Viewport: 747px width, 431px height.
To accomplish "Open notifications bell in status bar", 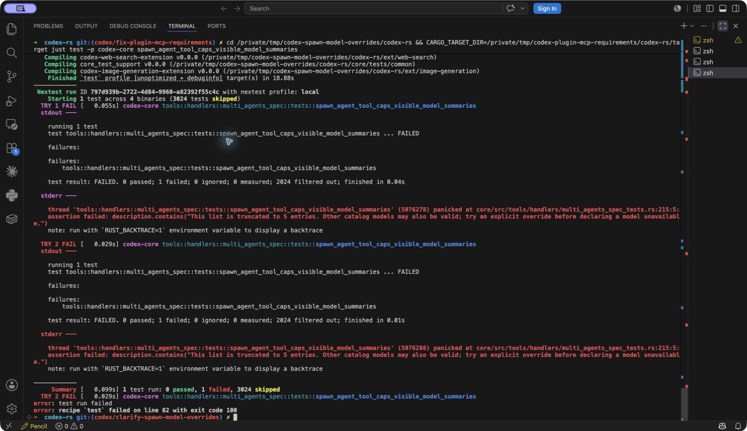I will [737, 426].
